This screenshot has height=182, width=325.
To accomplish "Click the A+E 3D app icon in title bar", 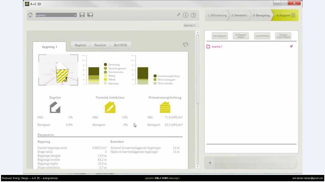I will point(27,4).
